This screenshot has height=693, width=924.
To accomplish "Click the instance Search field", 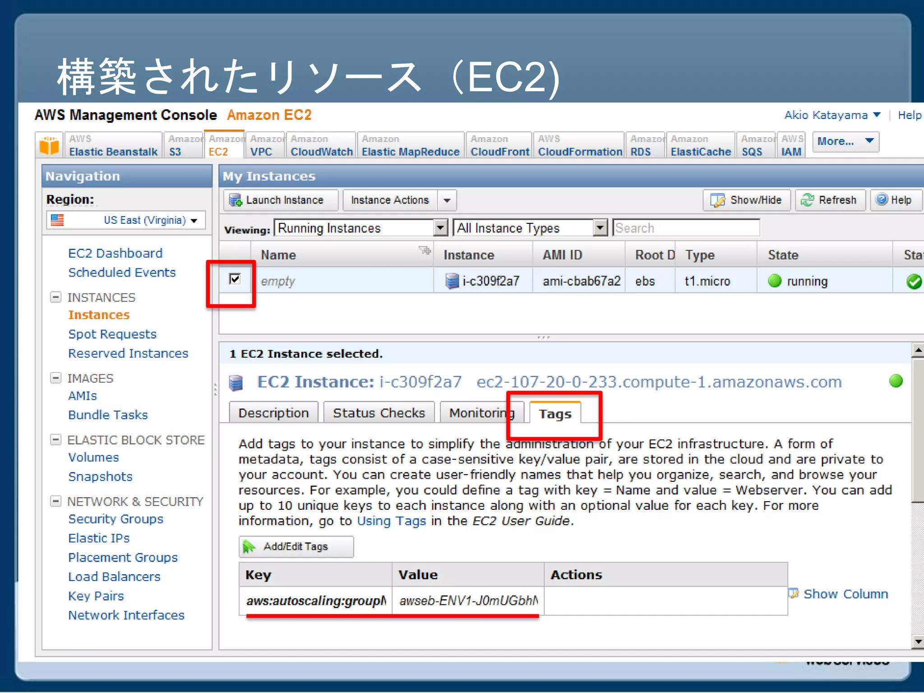I will click(x=686, y=228).
